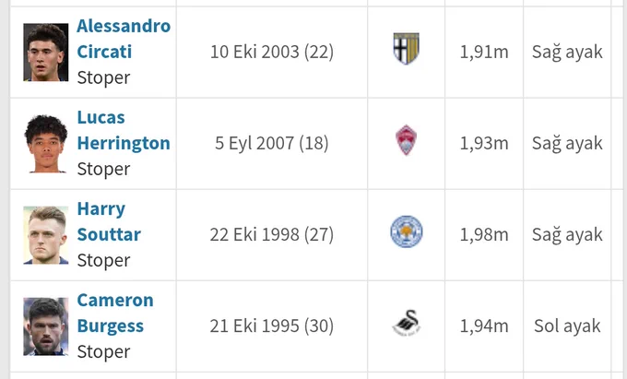Image resolution: width=627 pixels, height=379 pixels.
Task: Open Harry Souttar player profile link
Action: [109, 221]
